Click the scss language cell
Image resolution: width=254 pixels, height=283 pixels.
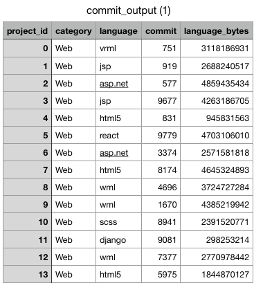118,221
